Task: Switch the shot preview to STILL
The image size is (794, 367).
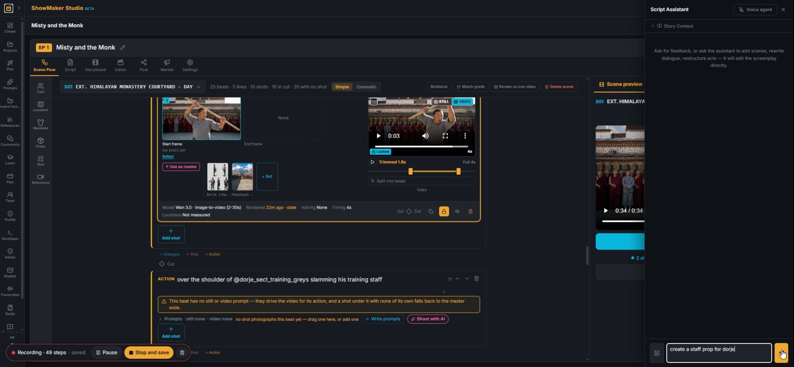Action: [441, 101]
